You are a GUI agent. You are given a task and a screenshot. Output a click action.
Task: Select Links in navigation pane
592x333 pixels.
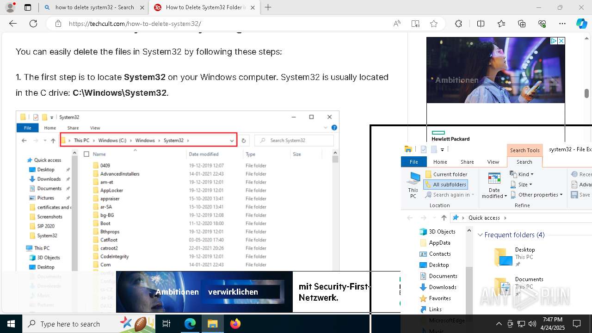click(431, 309)
